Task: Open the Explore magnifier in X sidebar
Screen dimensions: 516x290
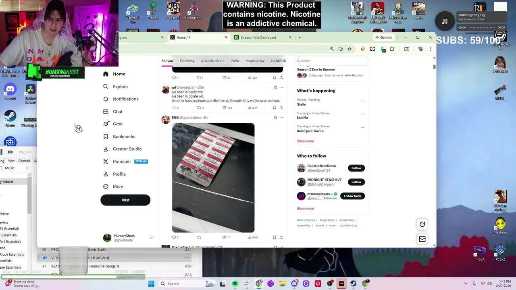Action: 106,87
